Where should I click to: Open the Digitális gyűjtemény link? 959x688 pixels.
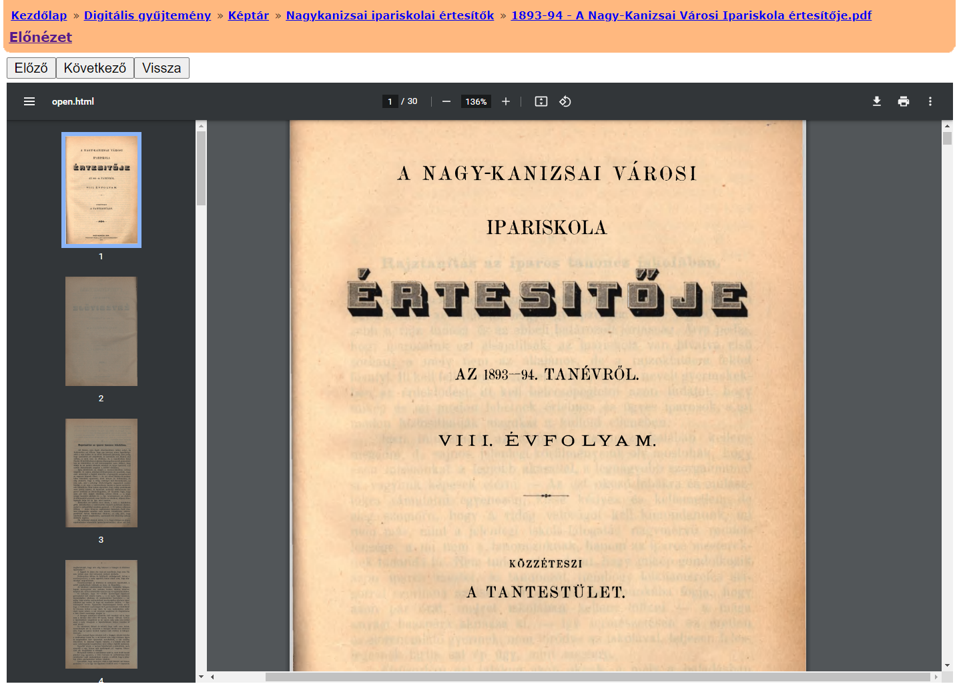click(147, 15)
